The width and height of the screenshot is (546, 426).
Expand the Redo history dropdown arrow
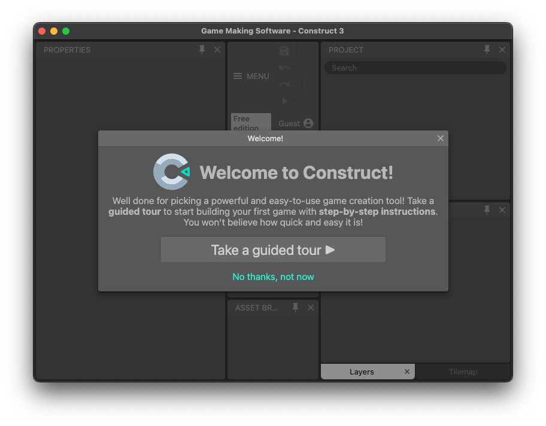tap(295, 85)
